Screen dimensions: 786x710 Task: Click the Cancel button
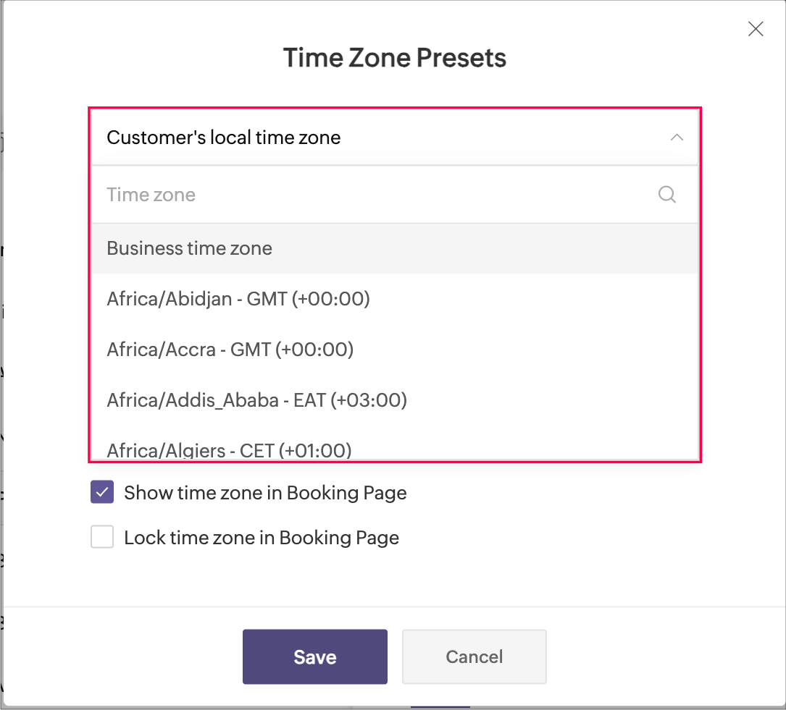(x=474, y=656)
